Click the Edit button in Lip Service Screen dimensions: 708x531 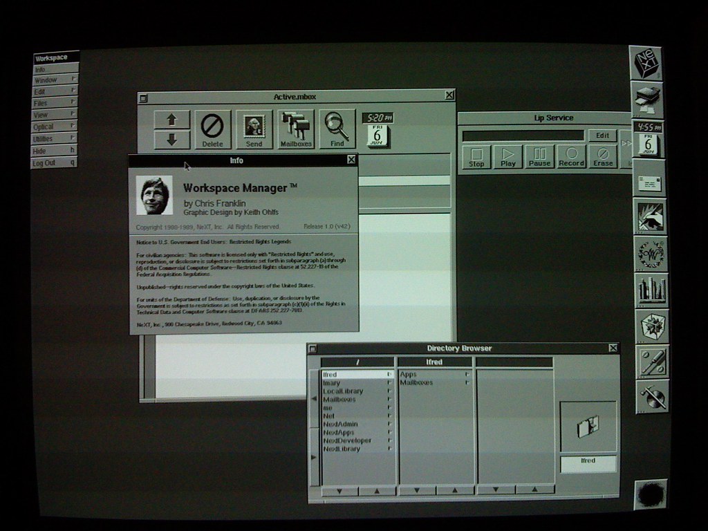pyautogui.click(x=602, y=136)
